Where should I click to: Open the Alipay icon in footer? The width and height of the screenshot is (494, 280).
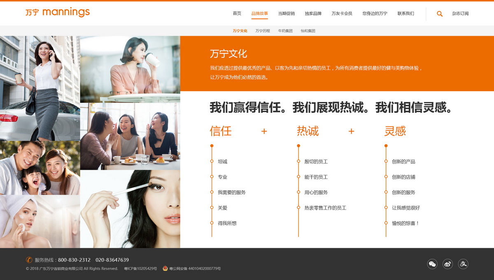463,264
